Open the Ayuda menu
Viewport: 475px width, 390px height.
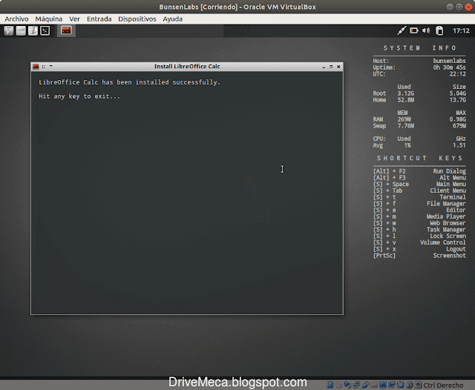click(173, 19)
